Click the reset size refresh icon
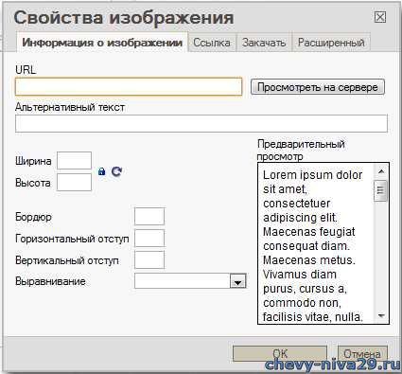 116,171
